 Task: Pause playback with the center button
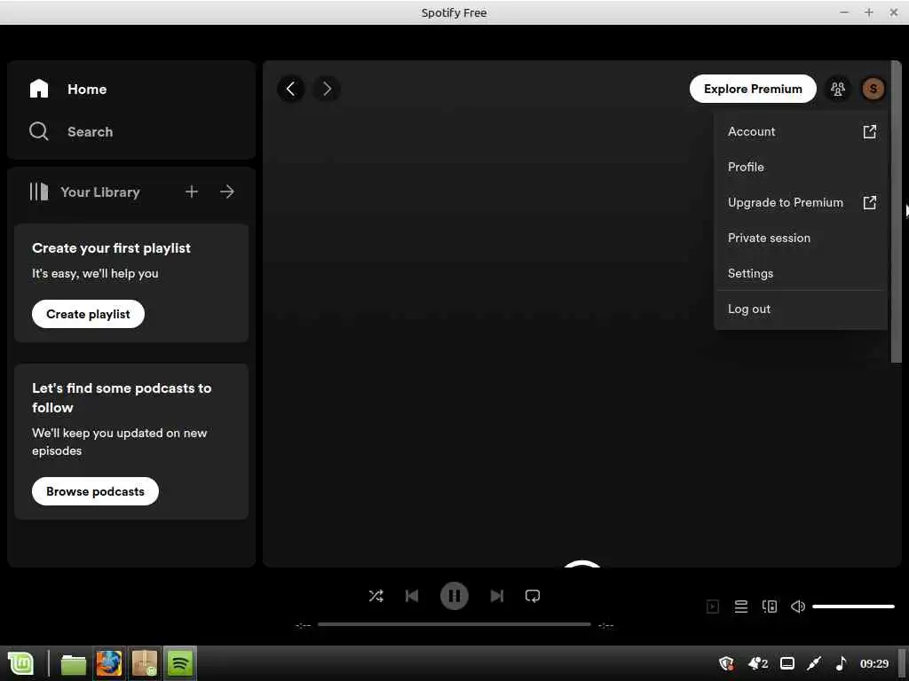click(454, 596)
